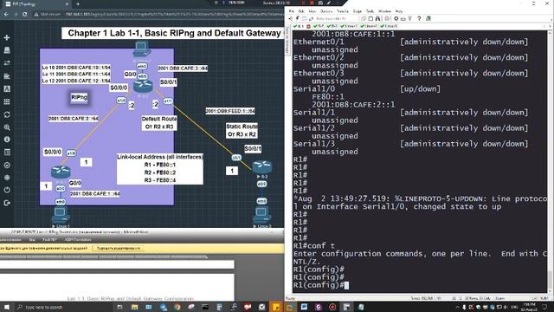Open the grid More actions sidebar icon

coord(7,102)
